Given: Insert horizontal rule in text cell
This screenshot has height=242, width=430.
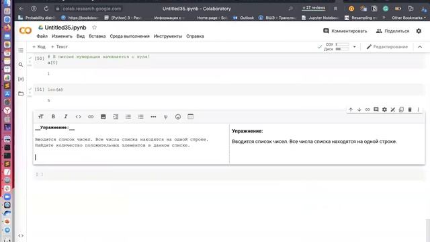Looking at the screenshot, I should [x=153, y=116].
